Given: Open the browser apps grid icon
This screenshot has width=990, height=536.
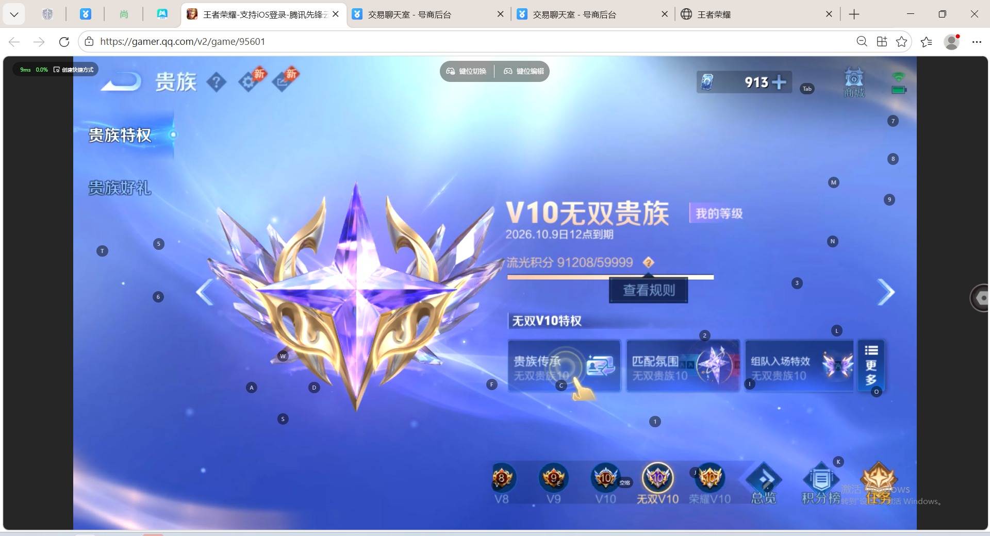Looking at the screenshot, I should 882,42.
